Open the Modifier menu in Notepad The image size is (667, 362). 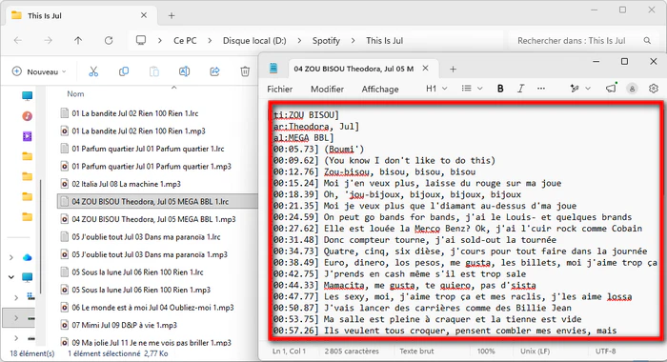(x=327, y=89)
